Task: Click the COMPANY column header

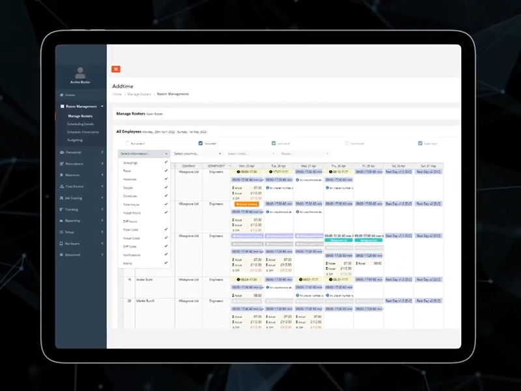Action: (188, 166)
